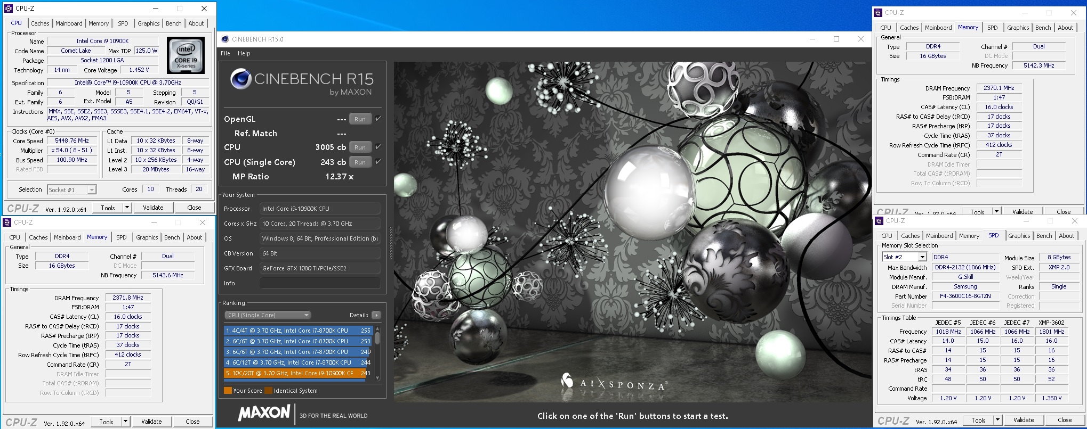Viewport: 1087px width, 429px height.
Task: Click the Multiplier value x 54.0
Action: click(x=72, y=150)
